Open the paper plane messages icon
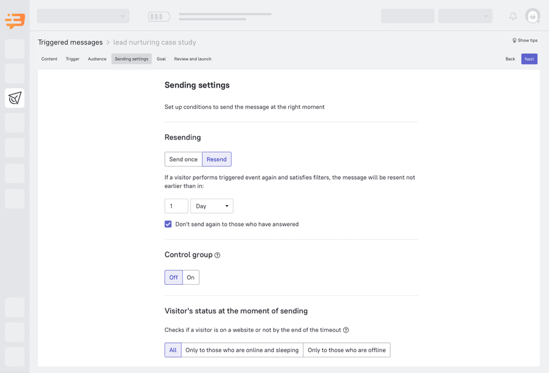The width and height of the screenshot is (549, 373). tap(14, 98)
